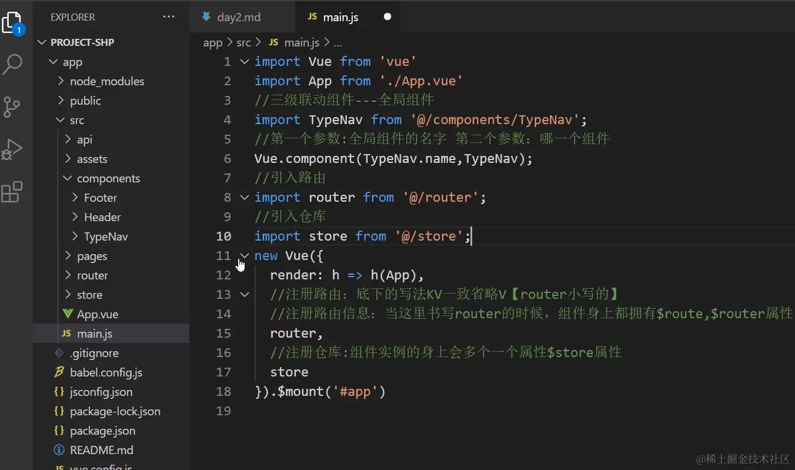Screen dimensions: 795x470
Task: Collapse the src folder chevron
Action: [61, 120]
